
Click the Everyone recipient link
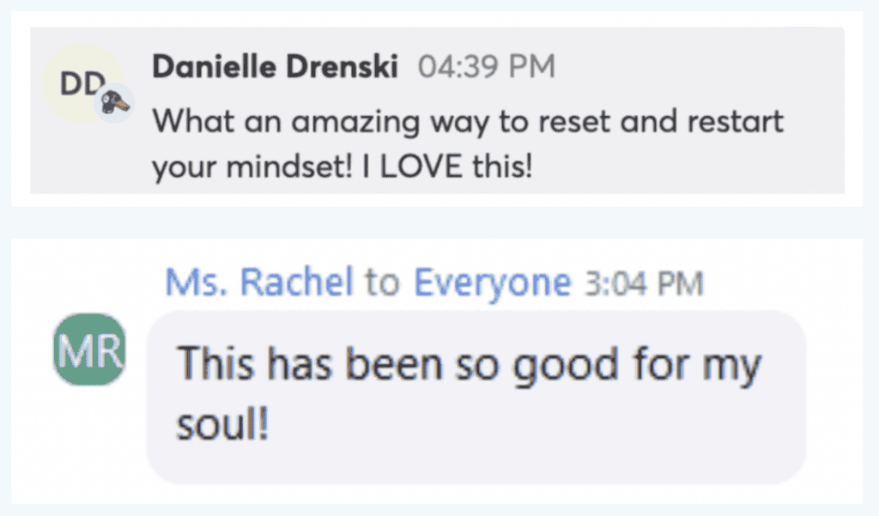pos(492,281)
